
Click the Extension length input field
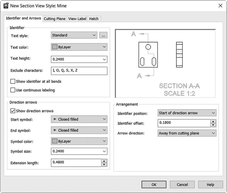(x=76, y=163)
